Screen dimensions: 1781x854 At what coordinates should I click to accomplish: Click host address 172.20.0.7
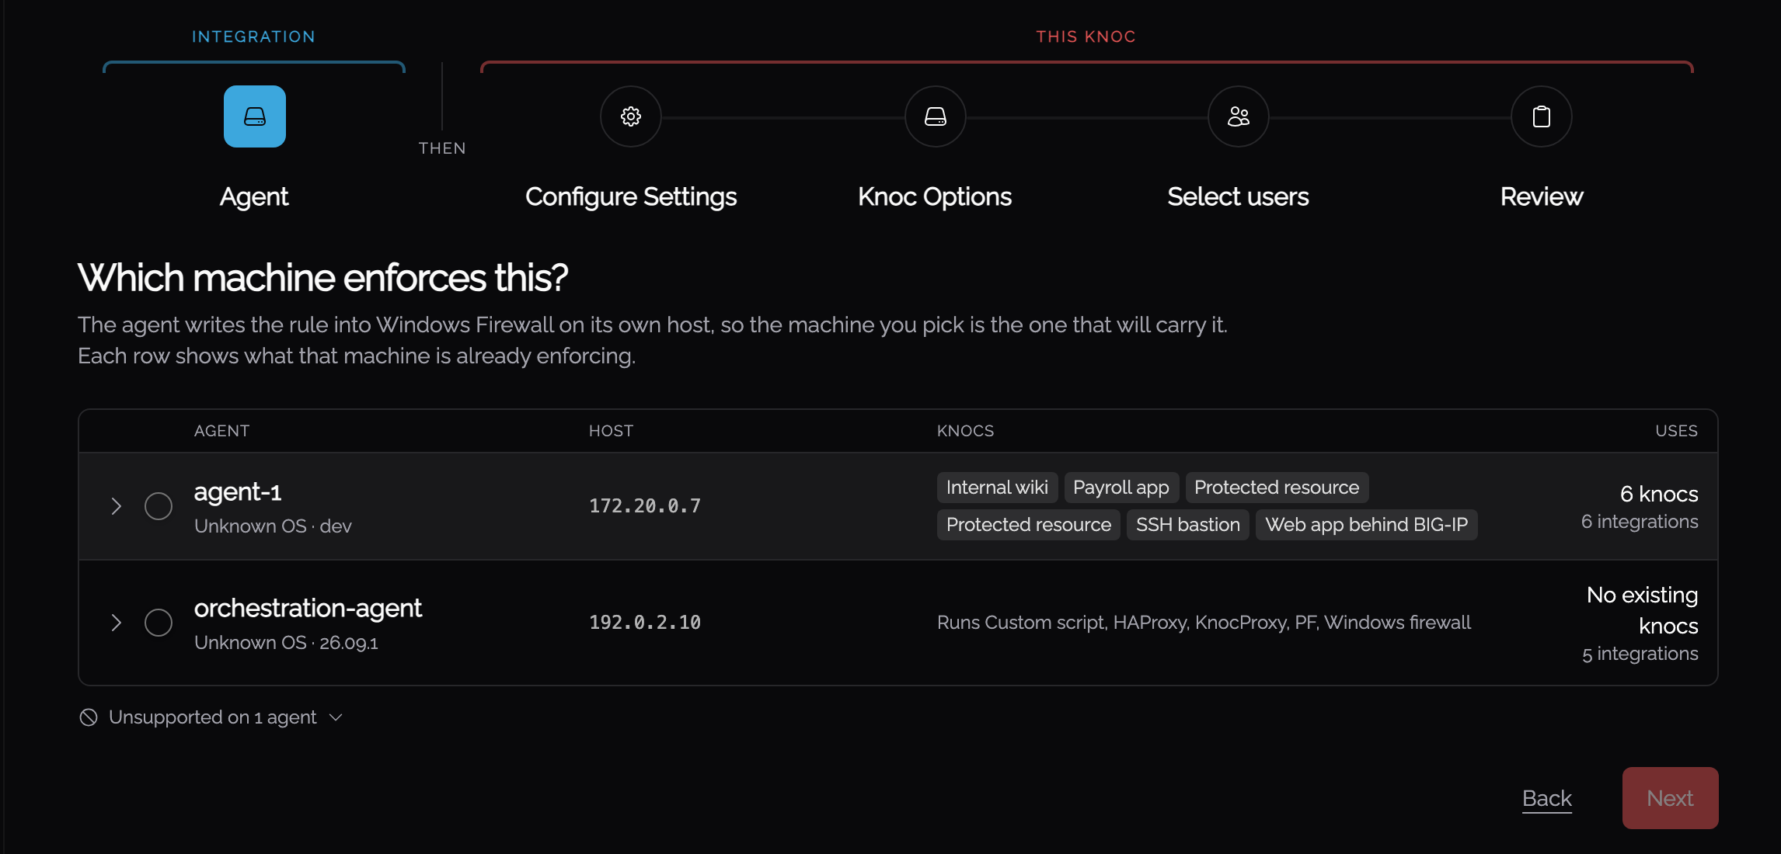(x=645, y=506)
